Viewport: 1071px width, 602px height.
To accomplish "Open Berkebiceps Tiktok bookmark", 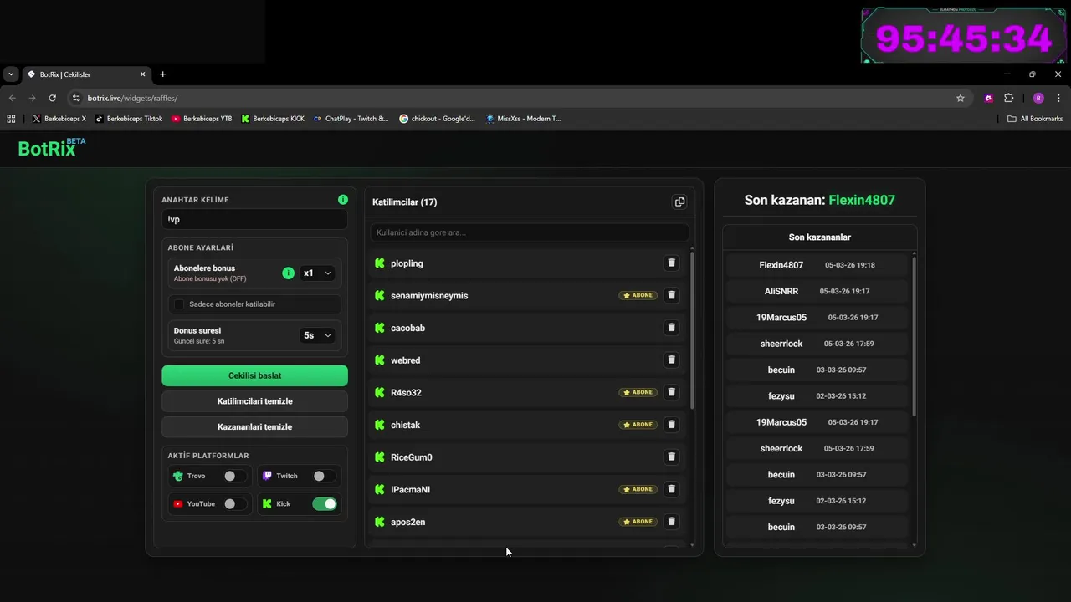I will point(129,119).
